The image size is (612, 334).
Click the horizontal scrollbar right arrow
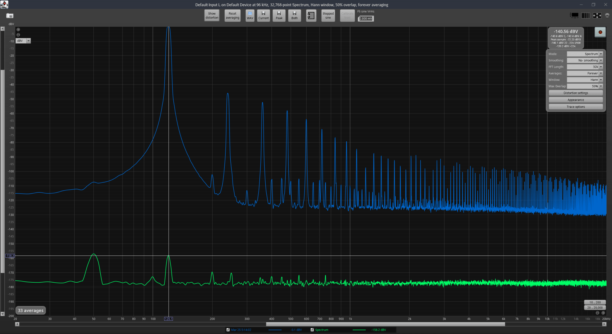point(604,324)
